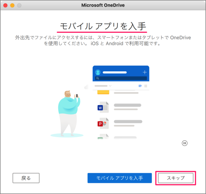Click the description text mentioning iOS と Android

click(103, 41)
